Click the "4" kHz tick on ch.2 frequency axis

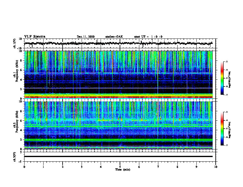(x=21, y=130)
